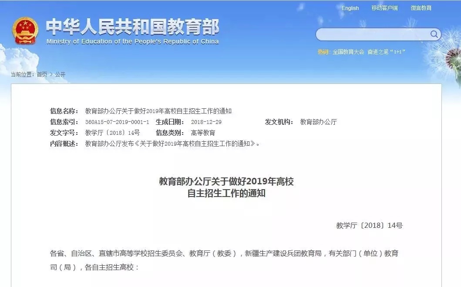The width and height of the screenshot is (461, 287).
Task: Click the 高等教育 information category label
Action: (x=203, y=132)
